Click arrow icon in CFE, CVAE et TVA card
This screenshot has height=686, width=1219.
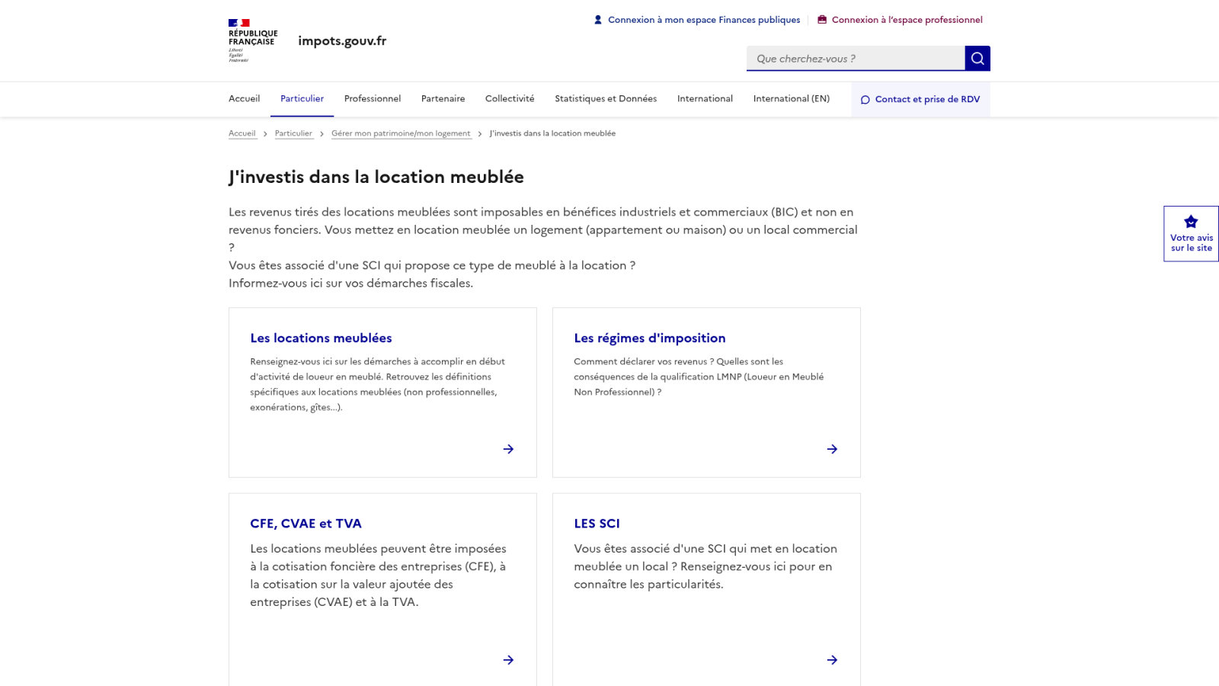508,660
